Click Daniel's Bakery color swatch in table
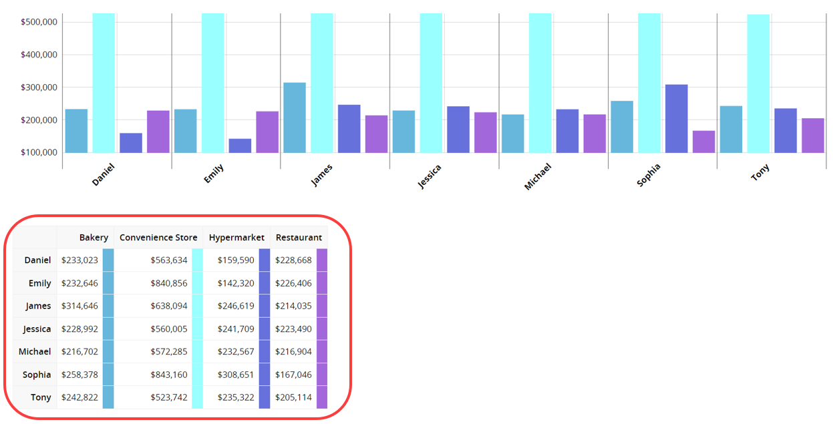The height and width of the screenshot is (424, 833). 108,260
